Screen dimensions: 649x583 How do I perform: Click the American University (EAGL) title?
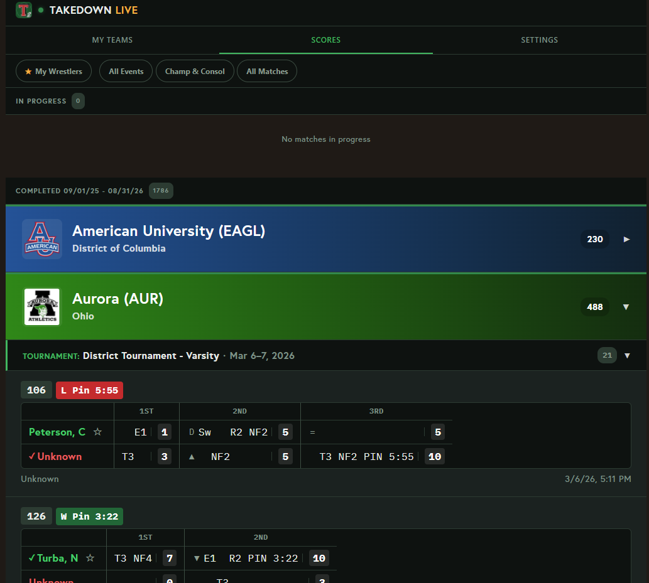pyautogui.click(x=168, y=231)
